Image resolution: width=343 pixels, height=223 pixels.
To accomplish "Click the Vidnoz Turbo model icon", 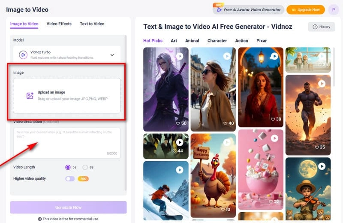I will 23,55.
